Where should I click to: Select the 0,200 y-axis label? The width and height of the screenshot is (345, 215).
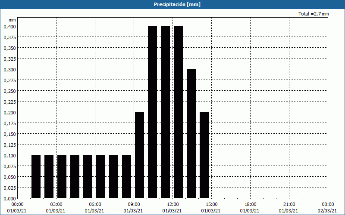coord(10,112)
